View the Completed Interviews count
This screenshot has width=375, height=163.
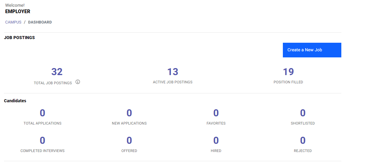point(43,140)
